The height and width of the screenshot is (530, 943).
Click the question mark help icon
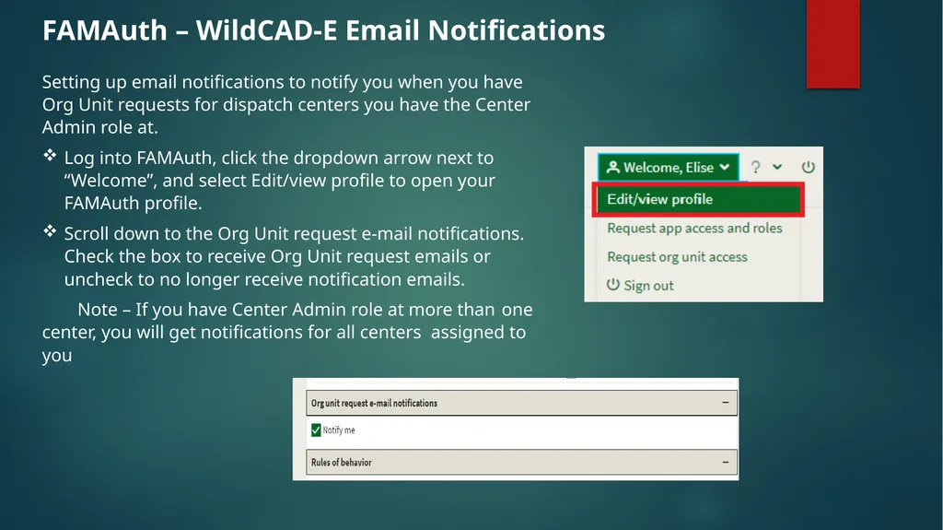click(x=755, y=168)
